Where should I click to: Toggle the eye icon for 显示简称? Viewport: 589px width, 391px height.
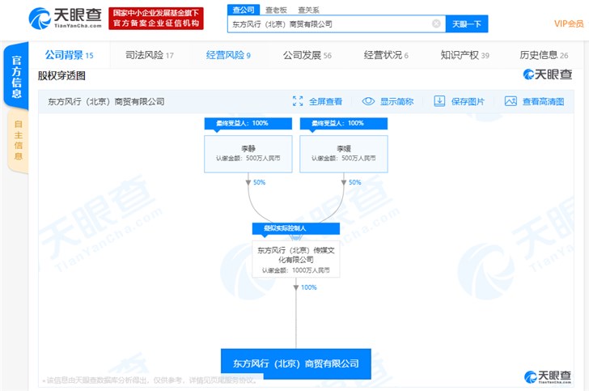368,101
